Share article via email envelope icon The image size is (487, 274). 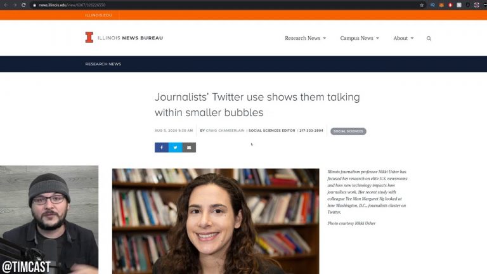pyautogui.click(x=189, y=148)
